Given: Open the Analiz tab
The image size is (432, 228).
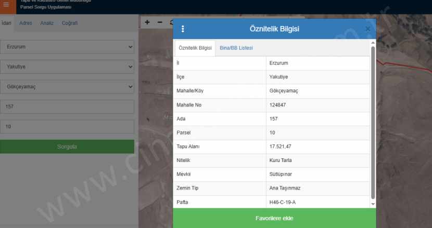Looking at the screenshot, I should [x=47, y=23].
